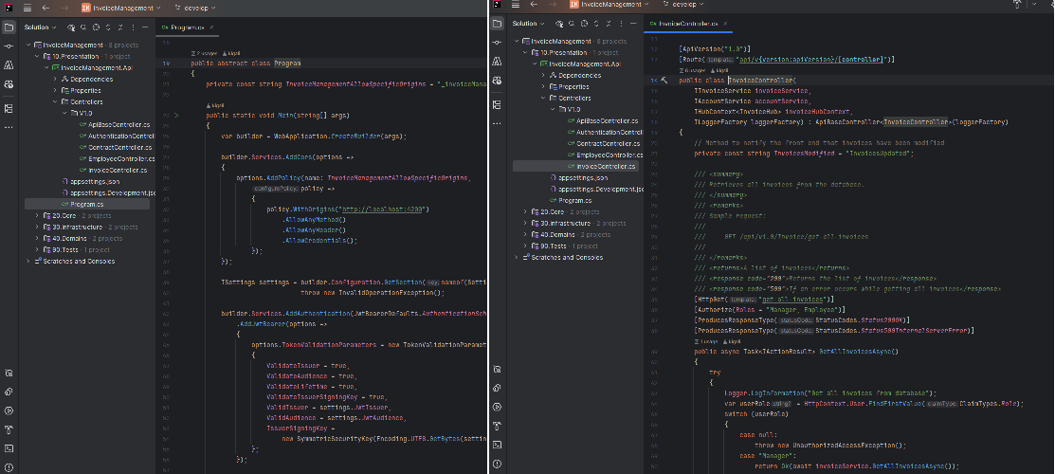Open Run tool window in left window
This screenshot has width=1055, height=474.
pos(9,410)
